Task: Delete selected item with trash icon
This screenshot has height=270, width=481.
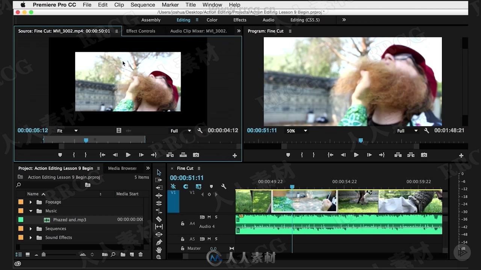Action: point(141,255)
